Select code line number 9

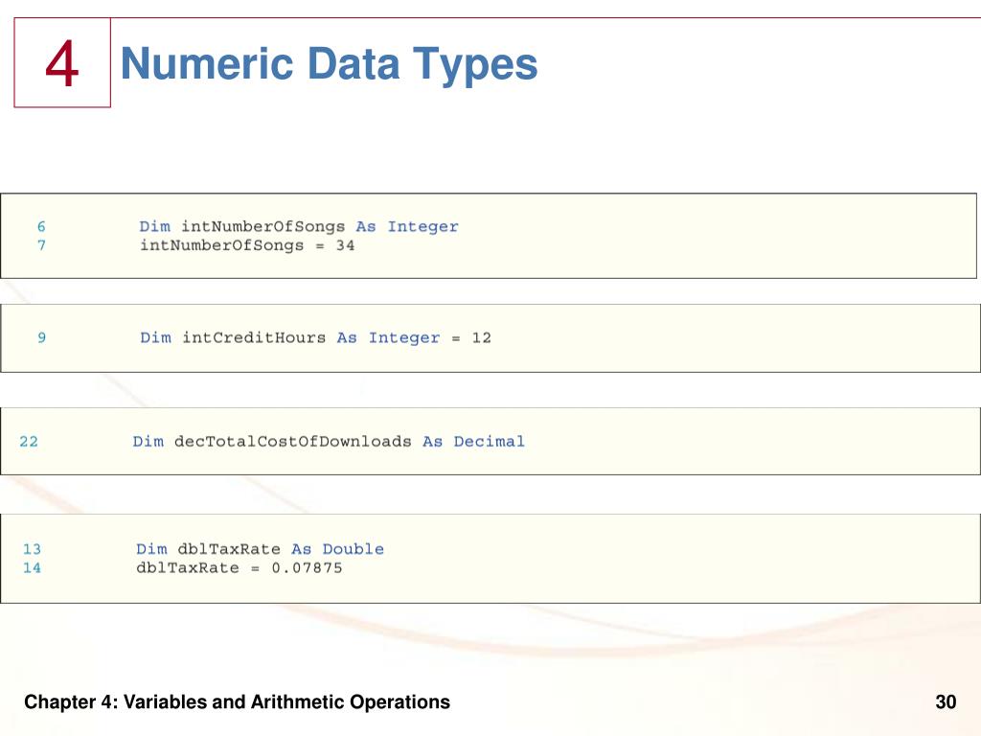(41, 338)
